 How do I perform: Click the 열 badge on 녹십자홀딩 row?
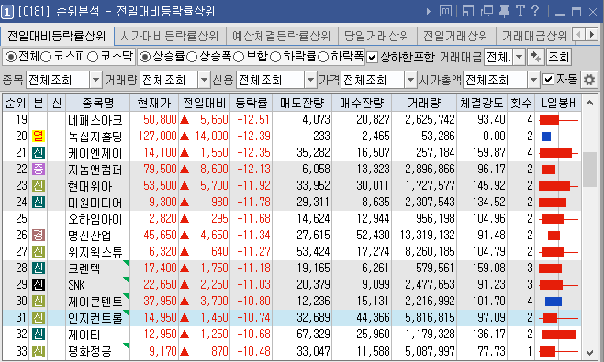pyautogui.click(x=39, y=137)
